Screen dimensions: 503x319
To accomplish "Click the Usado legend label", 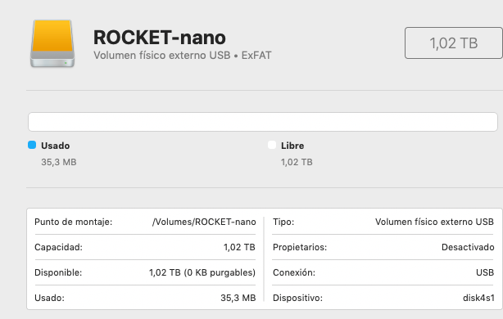I will pyautogui.click(x=55, y=146).
